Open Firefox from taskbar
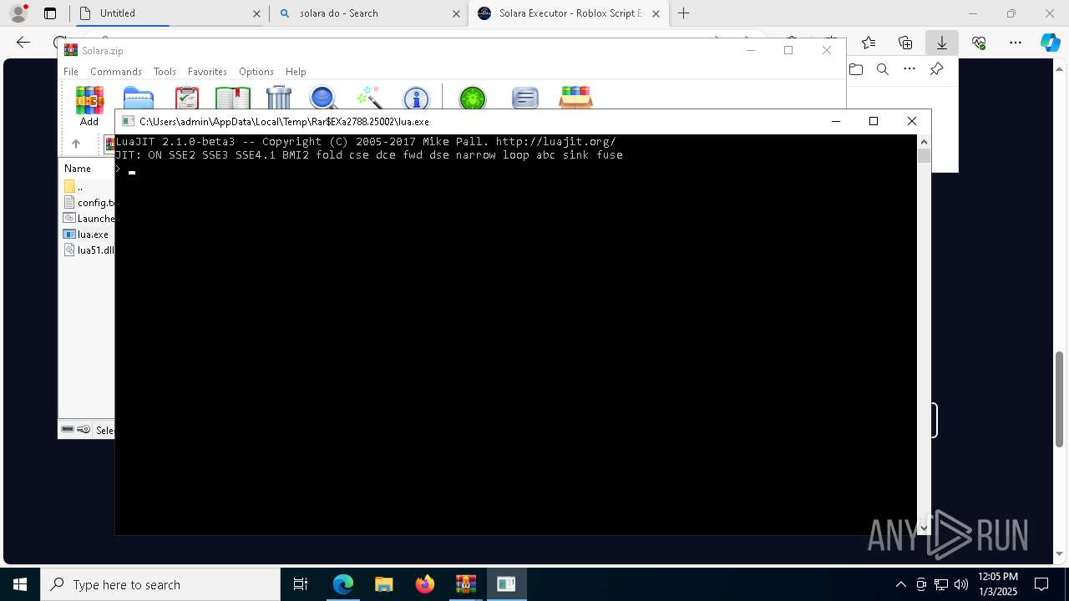This screenshot has height=601, width=1069. [425, 584]
